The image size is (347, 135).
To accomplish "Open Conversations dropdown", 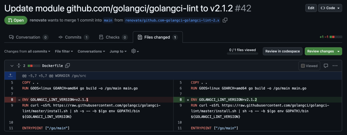I will click(x=91, y=51).
